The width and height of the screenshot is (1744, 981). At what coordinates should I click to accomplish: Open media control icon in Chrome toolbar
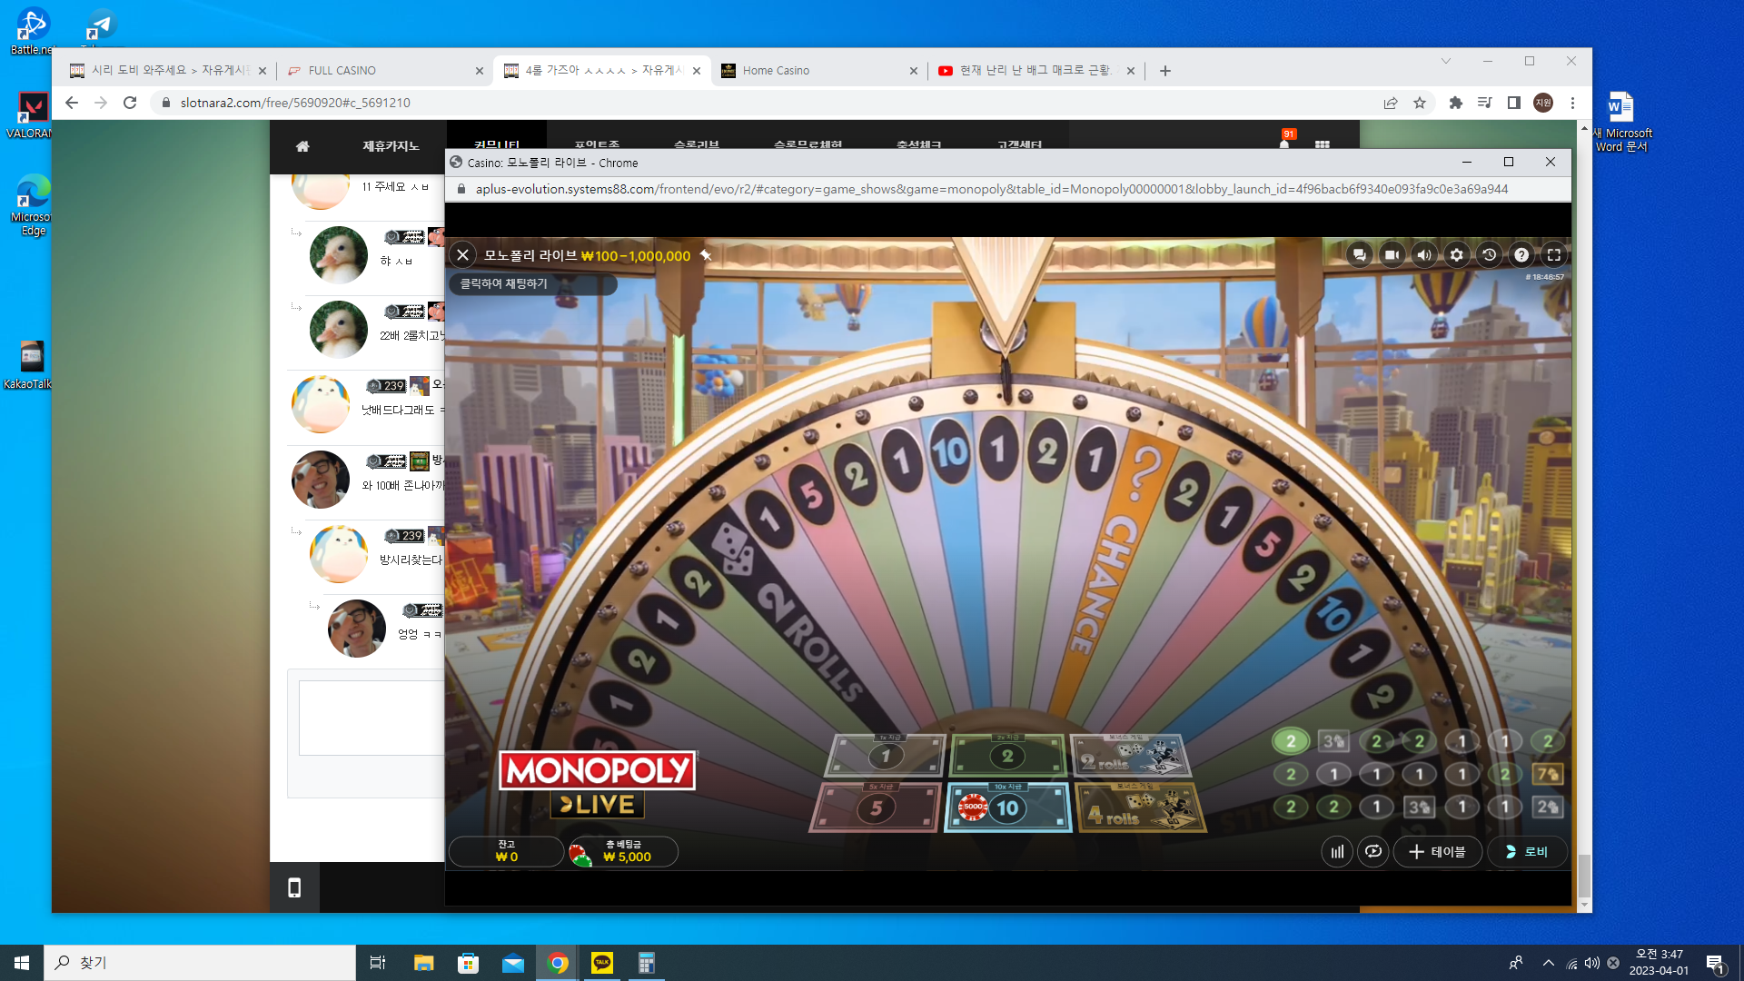point(1485,103)
